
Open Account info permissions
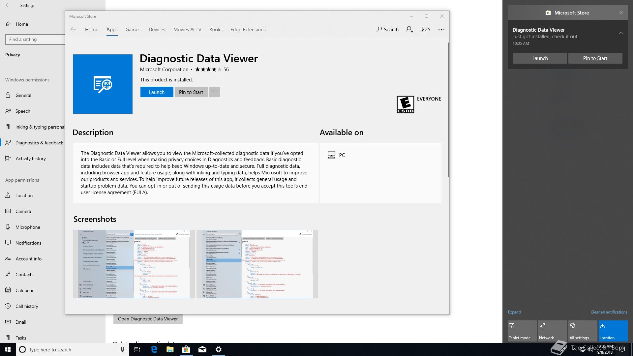[29, 259]
